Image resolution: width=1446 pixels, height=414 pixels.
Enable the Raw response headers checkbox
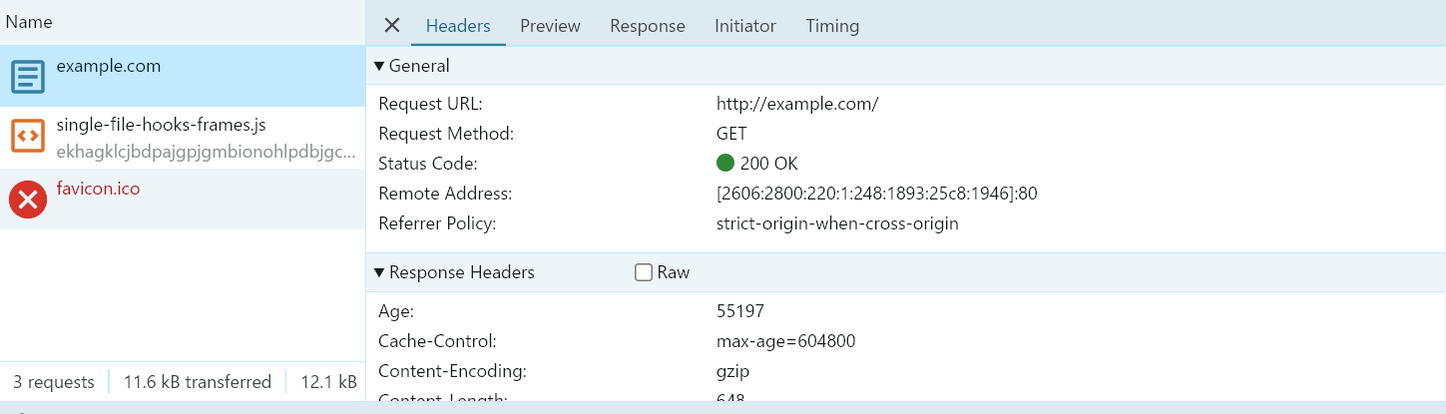[x=644, y=272]
